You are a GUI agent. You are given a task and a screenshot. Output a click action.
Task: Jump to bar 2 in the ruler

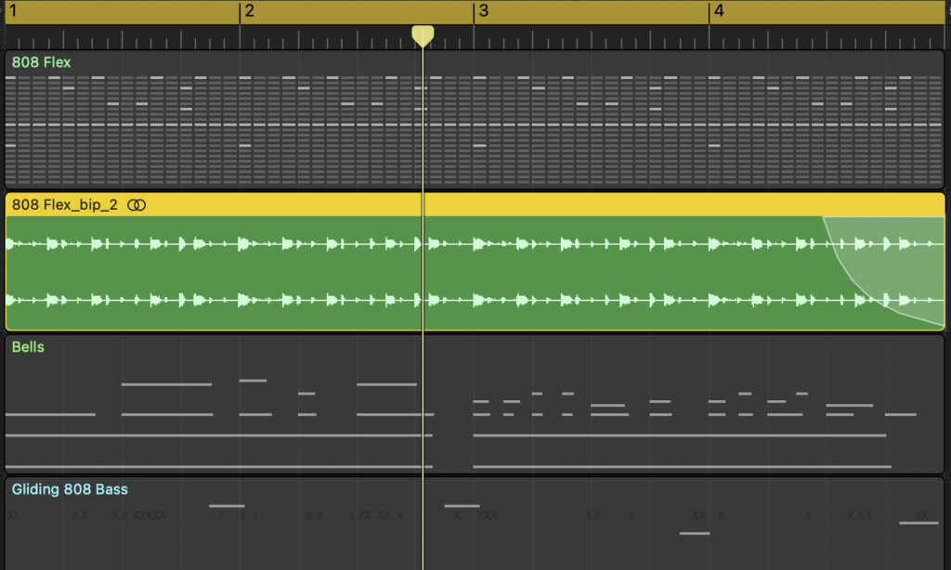(x=249, y=11)
